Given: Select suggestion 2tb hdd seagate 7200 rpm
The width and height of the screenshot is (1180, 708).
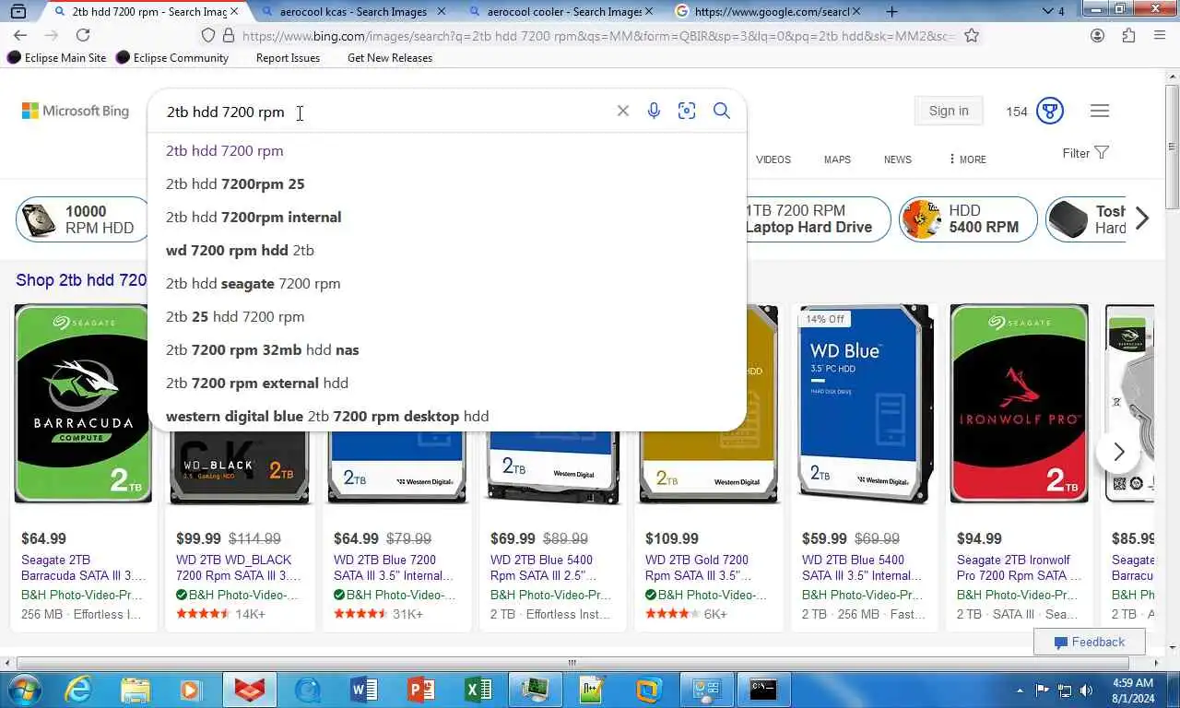Looking at the screenshot, I should (x=447, y=283).
